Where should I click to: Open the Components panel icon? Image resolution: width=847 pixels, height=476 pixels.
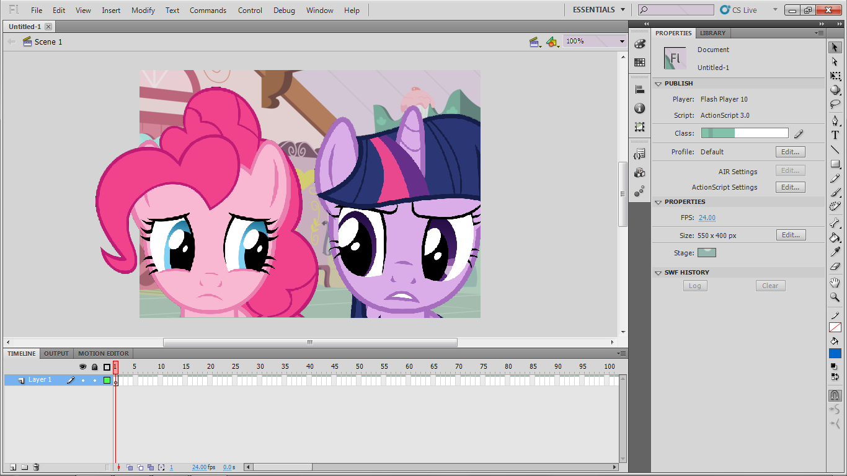coord(640,172)
